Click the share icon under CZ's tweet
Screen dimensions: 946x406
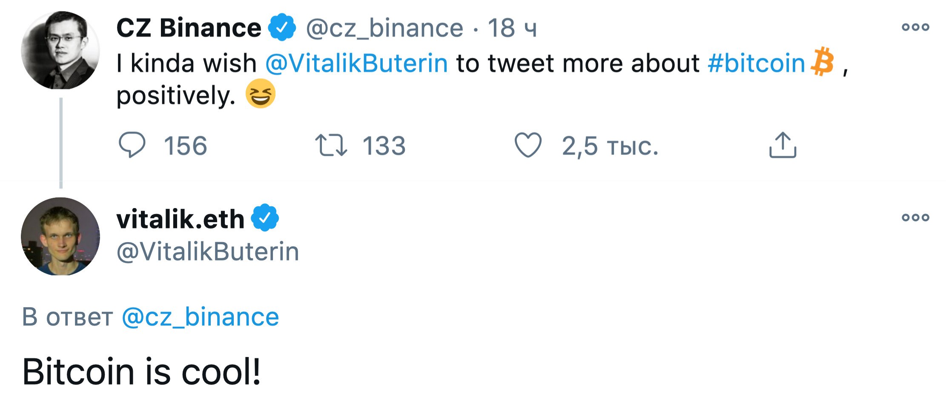pyautogui.click(x=783, y=145)
